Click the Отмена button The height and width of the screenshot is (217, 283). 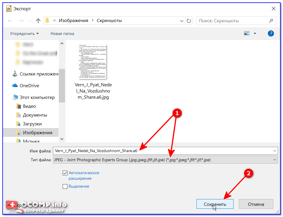(x=256, y=204)
